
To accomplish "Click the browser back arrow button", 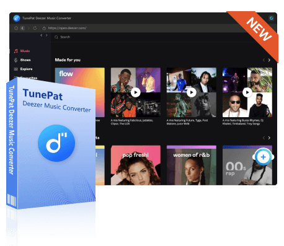I will pos(22,28).
